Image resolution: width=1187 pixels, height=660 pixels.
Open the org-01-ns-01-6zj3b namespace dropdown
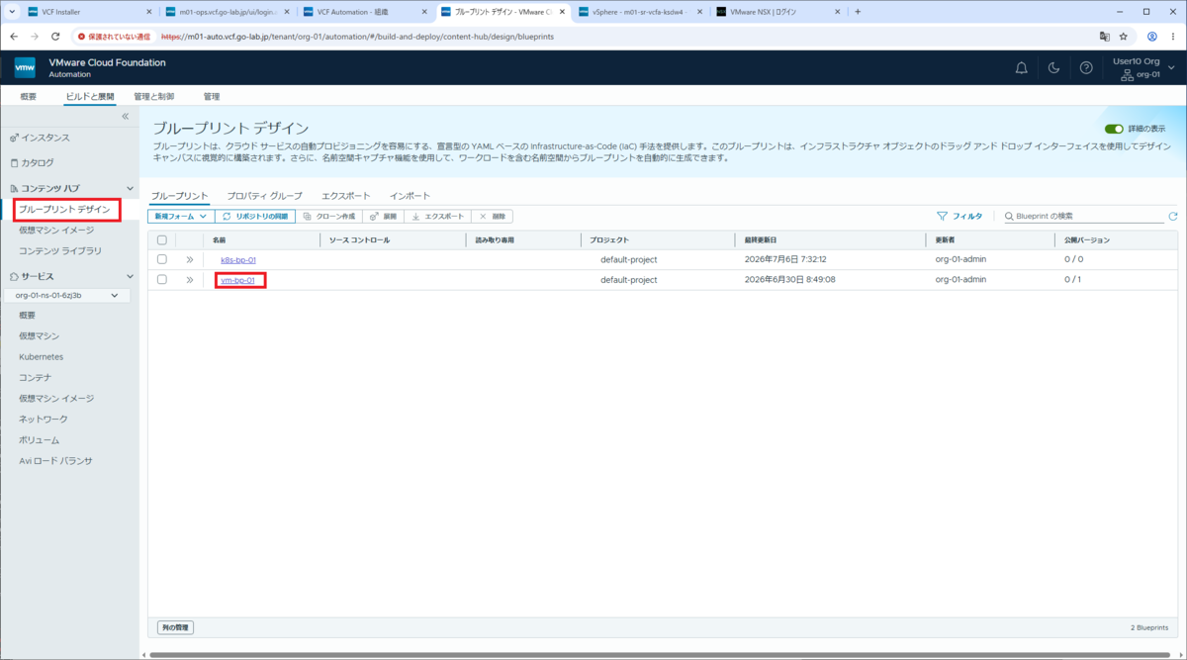point(67,295)
